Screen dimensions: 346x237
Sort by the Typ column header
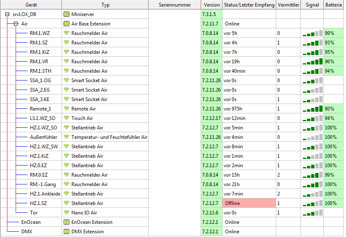(105, 5)
